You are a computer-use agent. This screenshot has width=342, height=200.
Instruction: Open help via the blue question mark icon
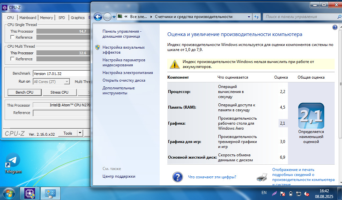tap(335, 27)
